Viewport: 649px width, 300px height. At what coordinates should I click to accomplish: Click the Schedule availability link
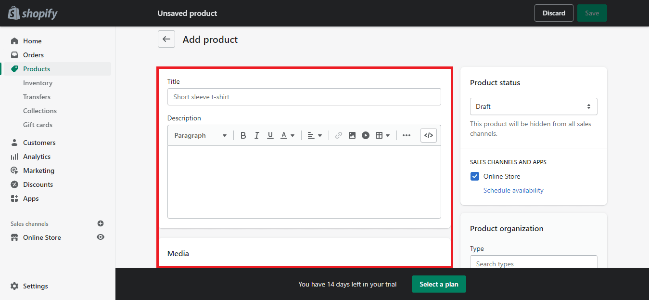(513, 190)
